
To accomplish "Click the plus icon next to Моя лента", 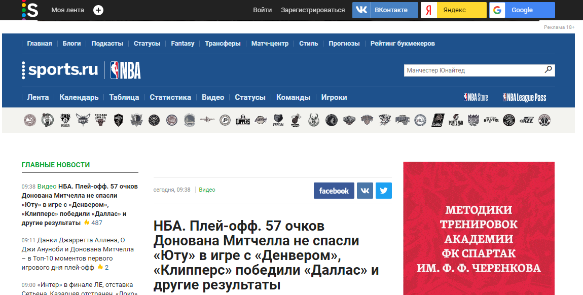I will pos(98,10).
